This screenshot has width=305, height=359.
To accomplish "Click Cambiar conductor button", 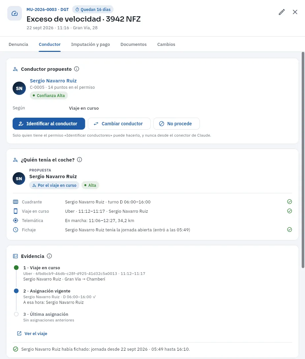I will click(119, 124).
